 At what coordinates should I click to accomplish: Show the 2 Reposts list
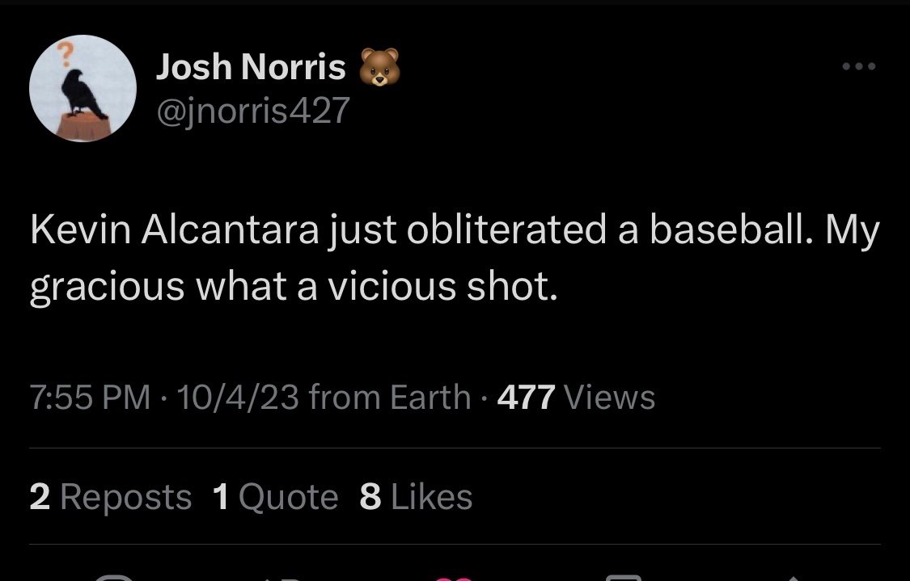(x=110, y=496)
